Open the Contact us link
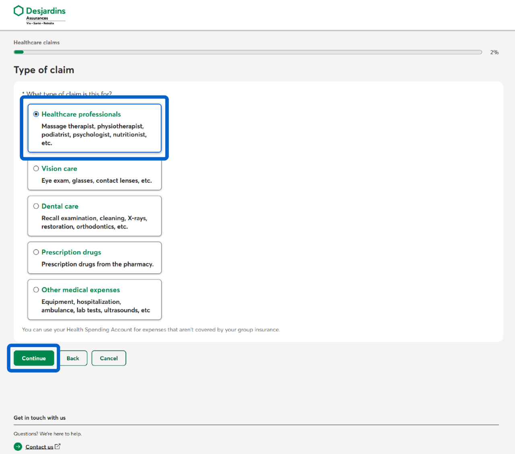Image resolution: width=515 pixels, height=454 pixels. coord(39,447)
